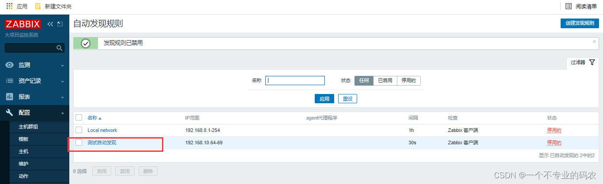Click the list icon beside 资产记录
The image size is (603, 184).
pyautogui.click(x=9, y=81)
